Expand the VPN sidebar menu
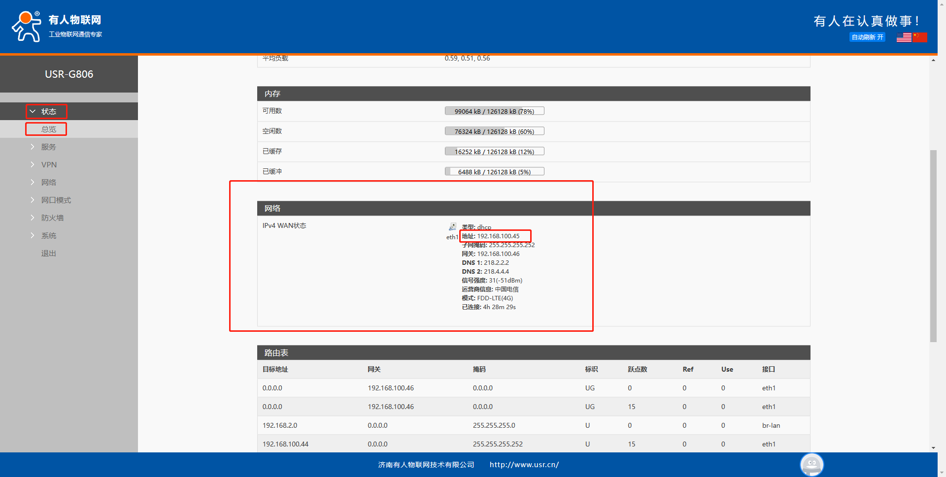This screenshot has width=946, height=477. click(x=49, y=165)
